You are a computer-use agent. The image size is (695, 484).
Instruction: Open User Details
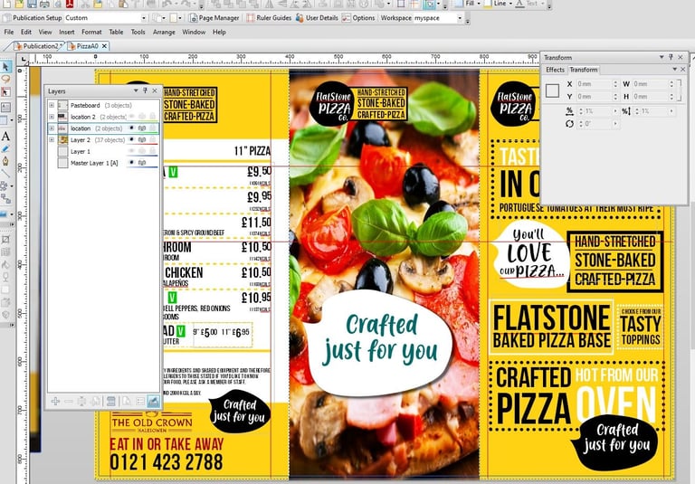tap(317, 18)
